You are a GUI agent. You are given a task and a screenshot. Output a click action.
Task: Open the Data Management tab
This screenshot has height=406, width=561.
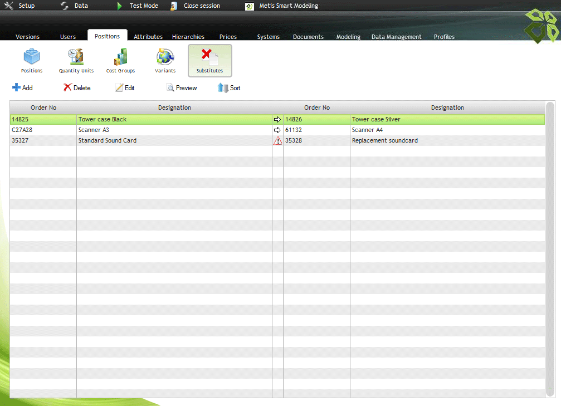(x=397, y=37)
